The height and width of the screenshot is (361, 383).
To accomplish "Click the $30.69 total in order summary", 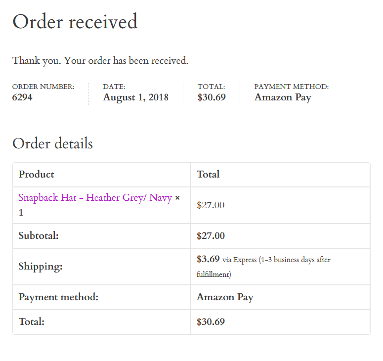I will pos(212,97).
